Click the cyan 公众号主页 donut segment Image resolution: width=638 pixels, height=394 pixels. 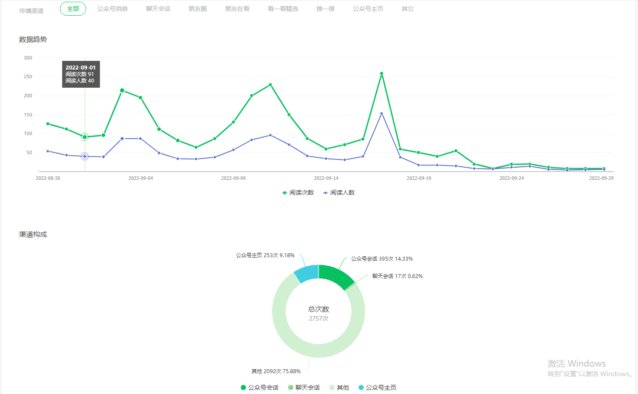point(307,273)
